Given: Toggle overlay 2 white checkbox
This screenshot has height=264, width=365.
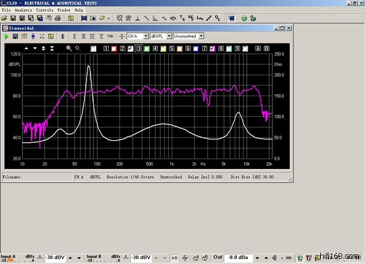Looking at the screenshot, I should click(x=130, y=48).
